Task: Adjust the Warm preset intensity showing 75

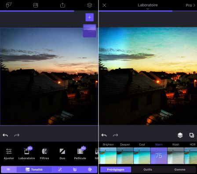Action: click(159, 156)
